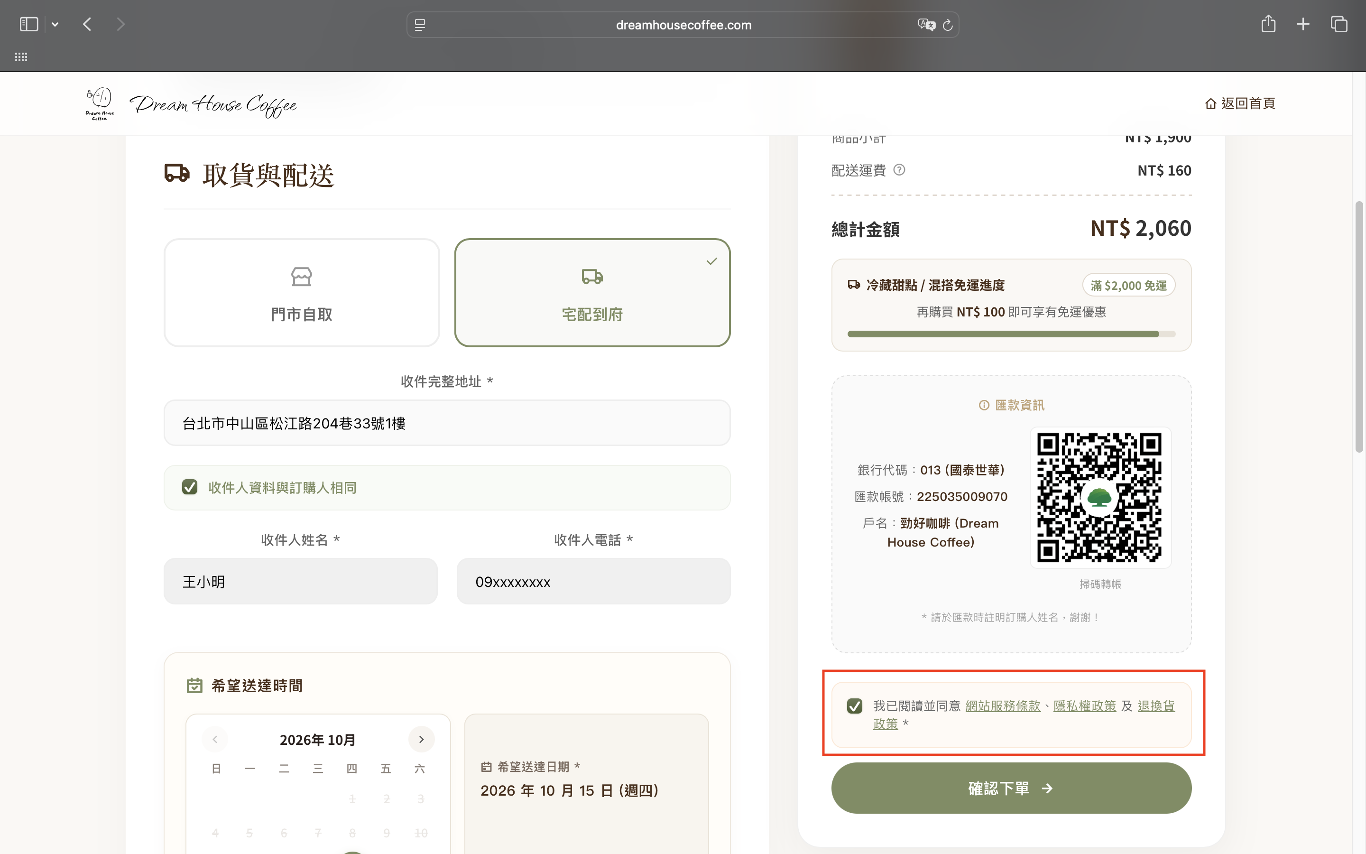This screenshot has height=854, width=1366.
Task: Click the 總計金額 NT$ 2,060 amount
Action: pos(1140,229)
